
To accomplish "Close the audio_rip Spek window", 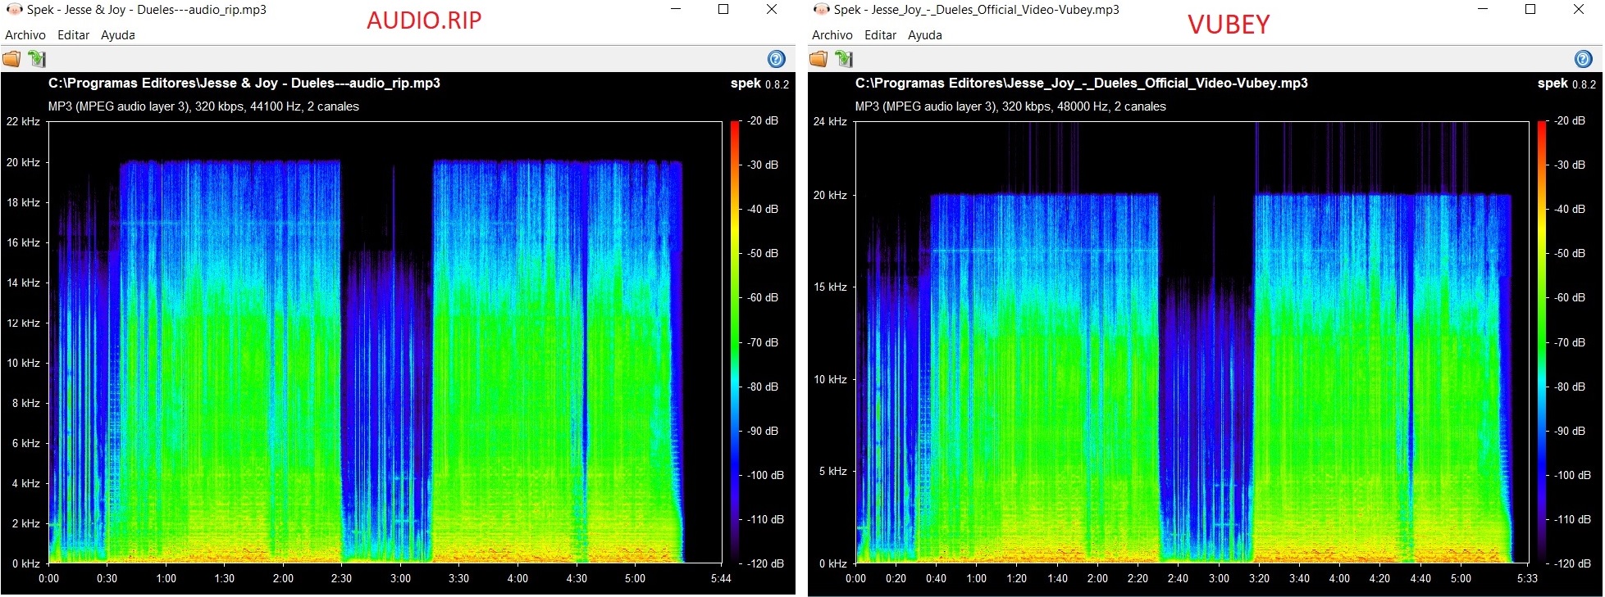I will coord(772,10).
